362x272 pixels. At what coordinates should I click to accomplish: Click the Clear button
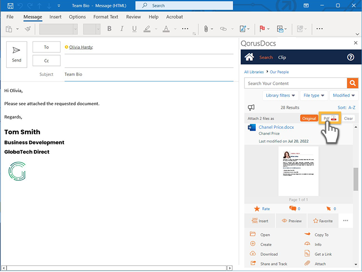(x=348, y=118)
